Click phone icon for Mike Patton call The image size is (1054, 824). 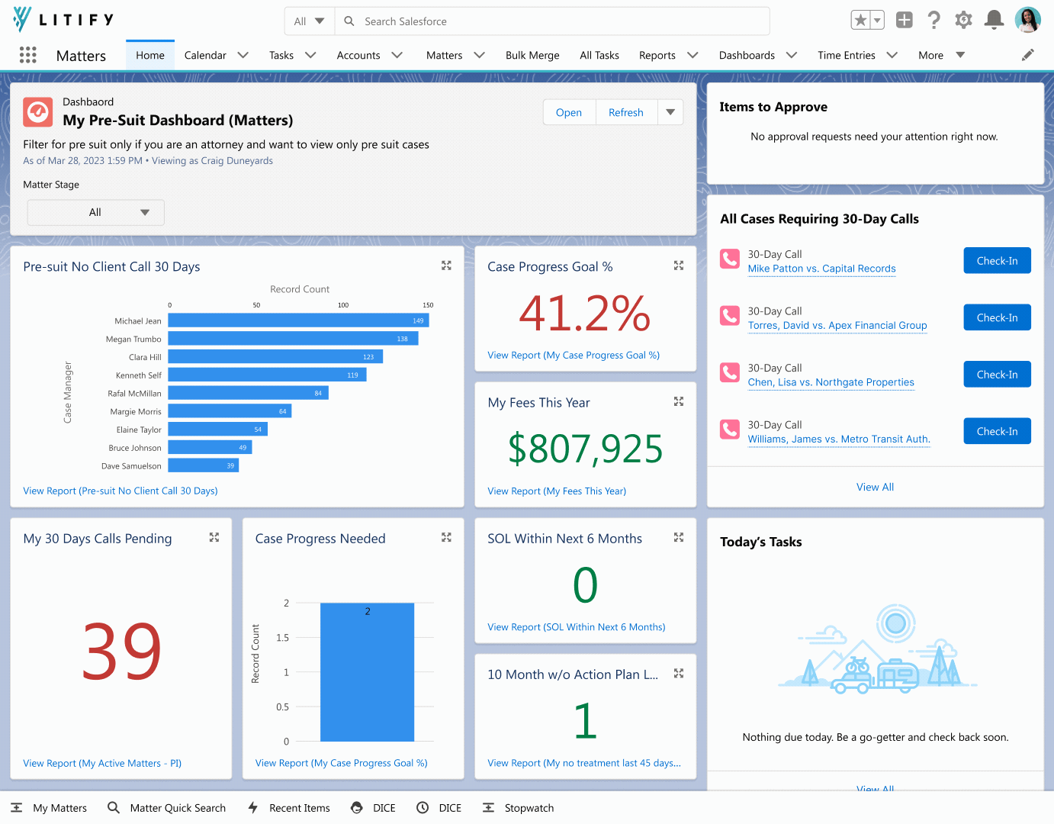730,259
